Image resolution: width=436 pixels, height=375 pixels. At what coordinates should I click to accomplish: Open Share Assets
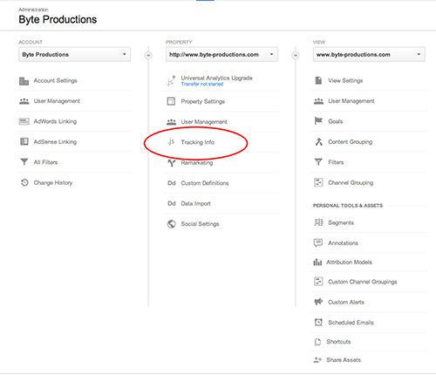click(x=344, y=360)
